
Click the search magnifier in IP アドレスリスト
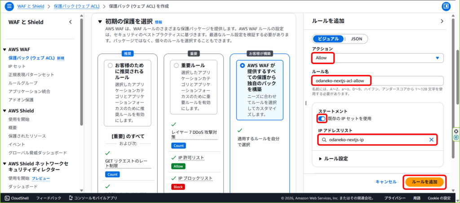pos(323,140)
